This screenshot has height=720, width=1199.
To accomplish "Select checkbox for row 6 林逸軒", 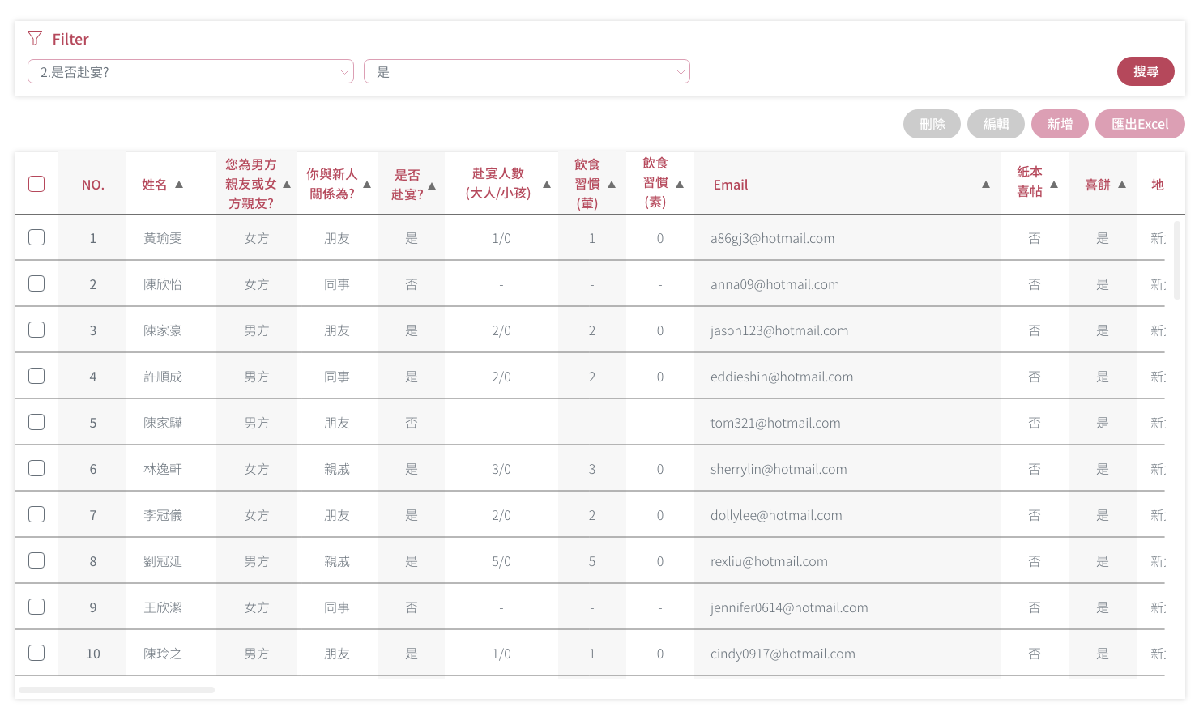I will 36,468.
